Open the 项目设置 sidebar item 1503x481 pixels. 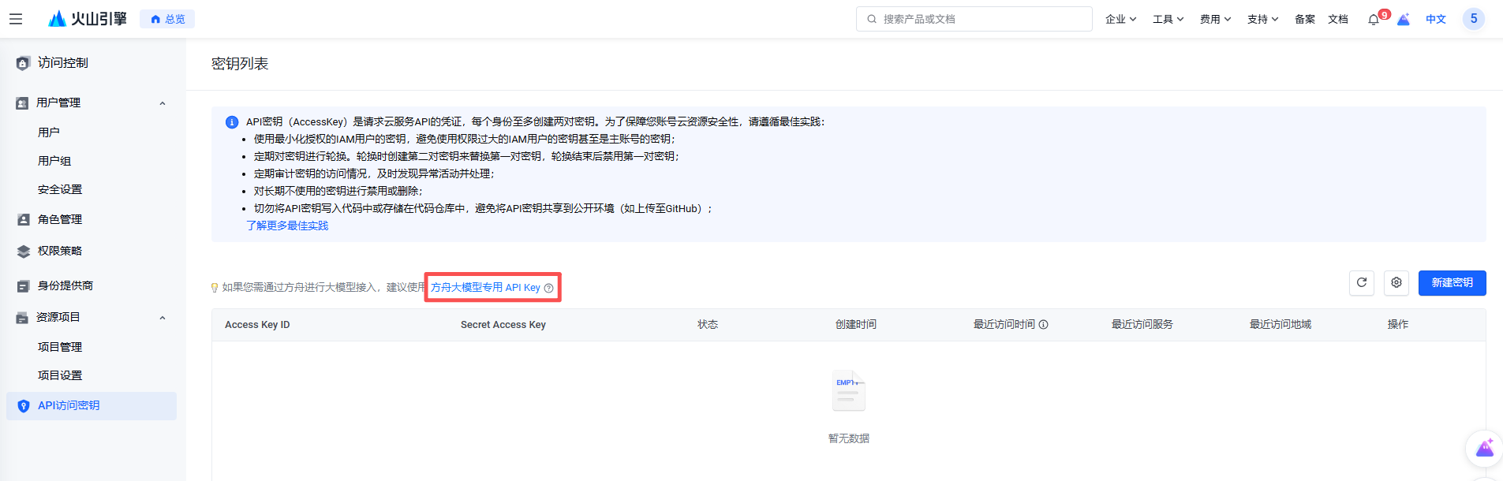tap(60, 375)
